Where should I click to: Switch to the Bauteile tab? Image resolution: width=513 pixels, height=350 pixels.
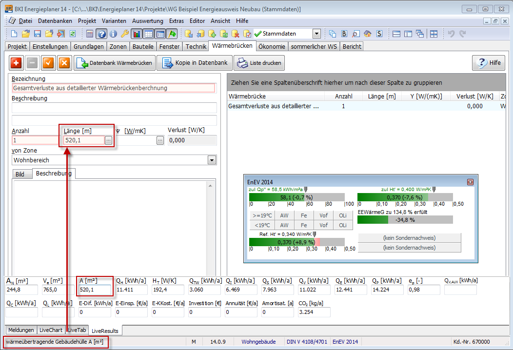(143, 46)
